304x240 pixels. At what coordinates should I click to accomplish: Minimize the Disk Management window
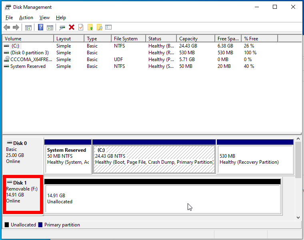click(257, 7)
